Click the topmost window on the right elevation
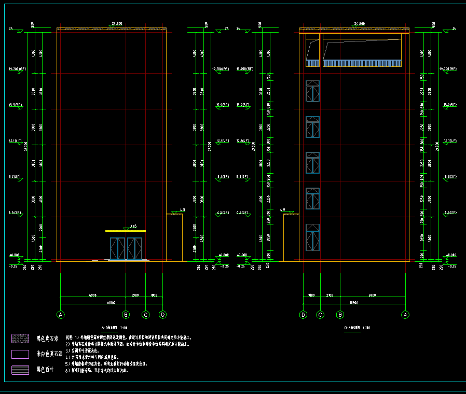The image size is (466, 394). [312, 91]
